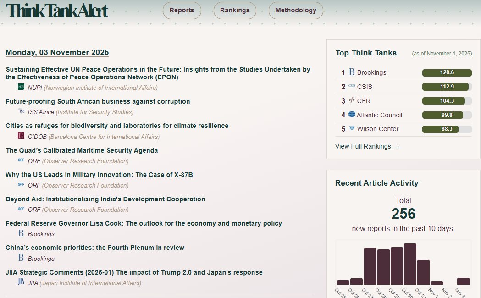Open Cities as refuges for biodiversity article
481x298 pixels.
coord(117,126)
